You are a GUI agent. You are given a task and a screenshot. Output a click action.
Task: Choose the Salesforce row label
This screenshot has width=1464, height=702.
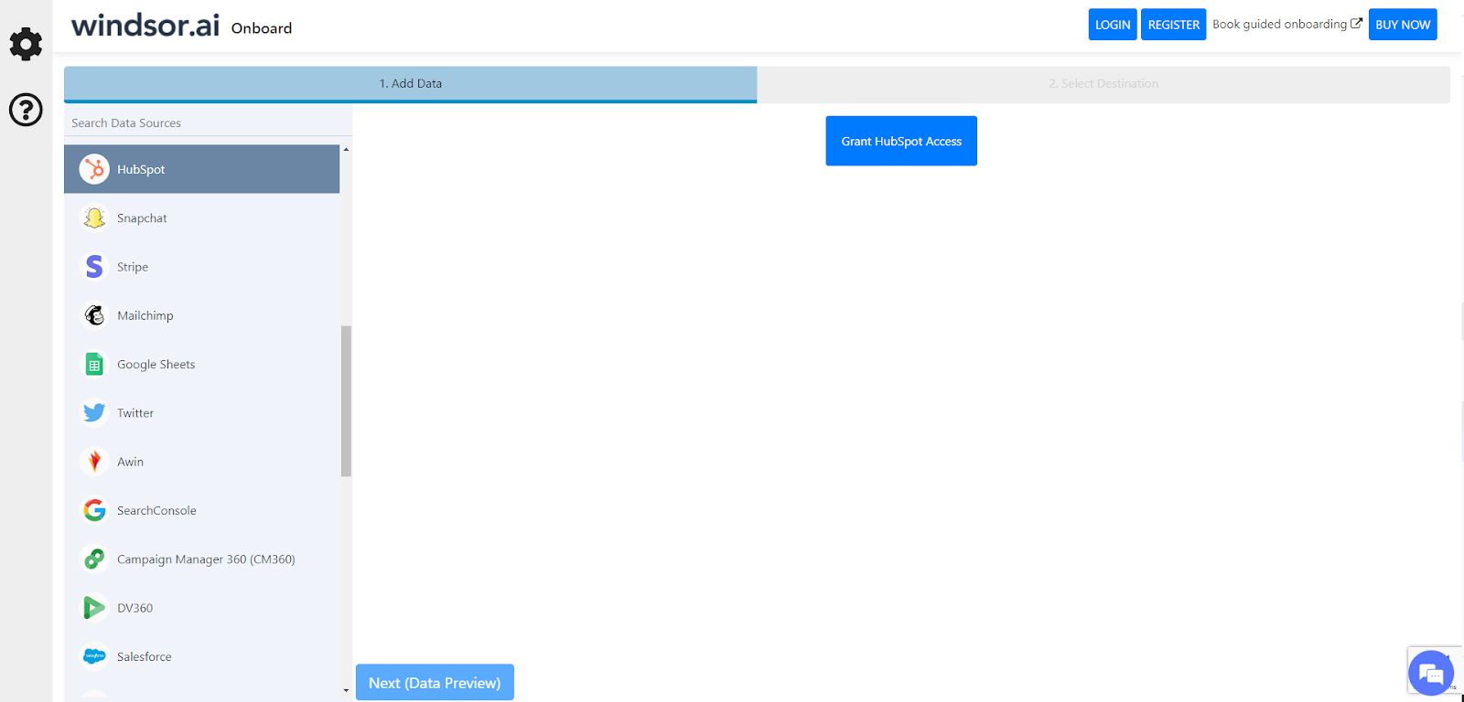pos(144,656)
